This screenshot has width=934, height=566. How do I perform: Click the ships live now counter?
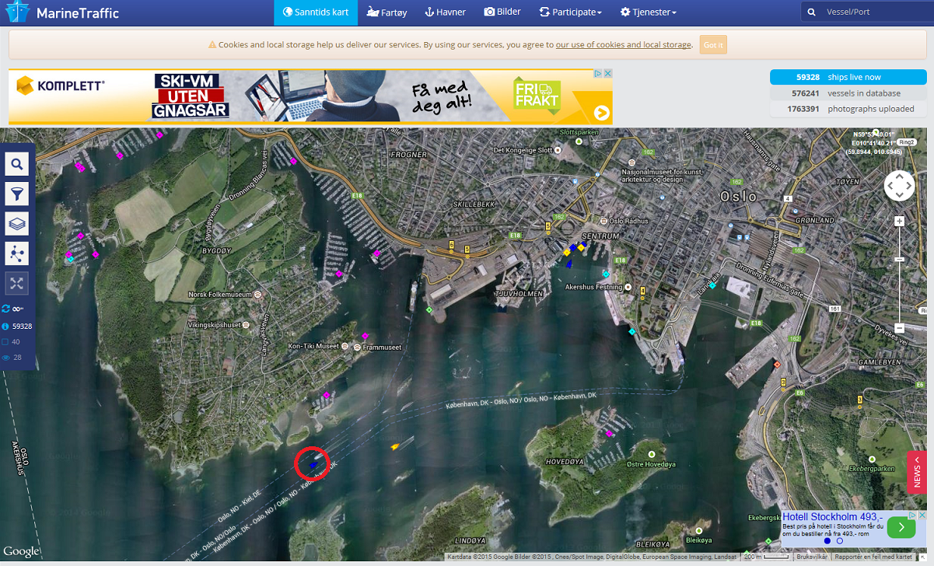(848, 77)
